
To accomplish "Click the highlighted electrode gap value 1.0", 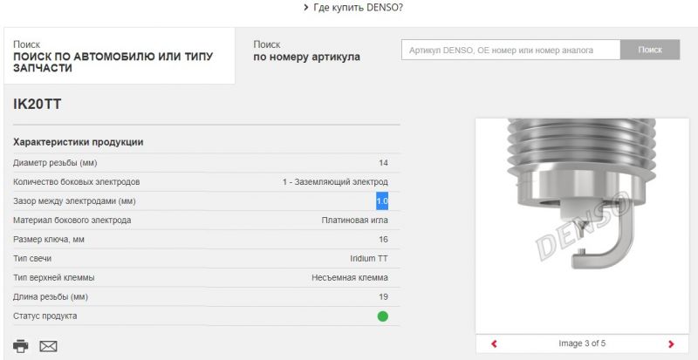I will coord(382,201).
